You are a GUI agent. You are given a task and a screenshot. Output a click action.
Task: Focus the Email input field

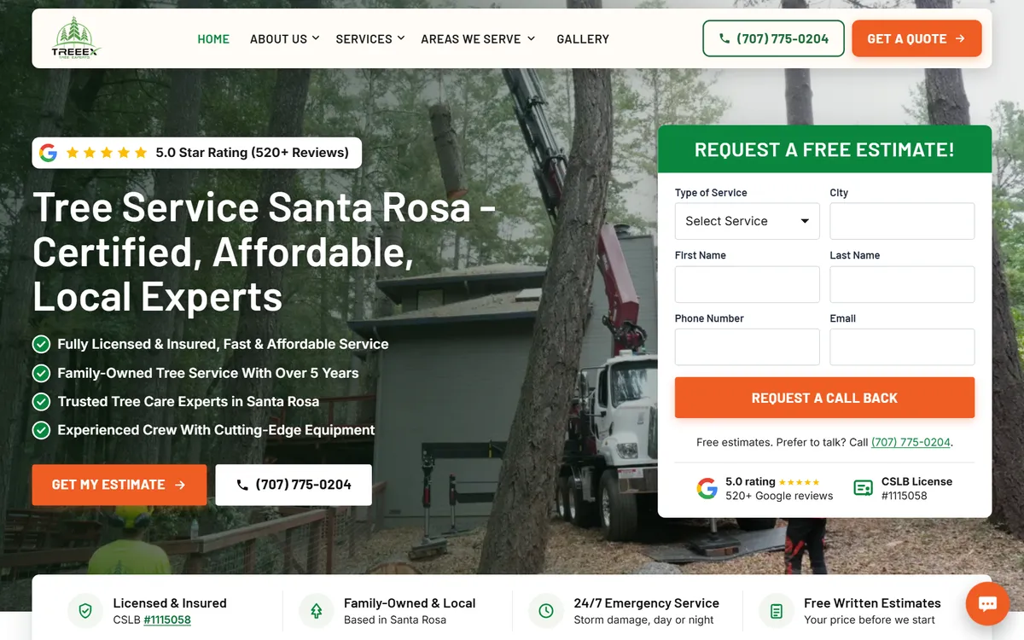[902, 347]
